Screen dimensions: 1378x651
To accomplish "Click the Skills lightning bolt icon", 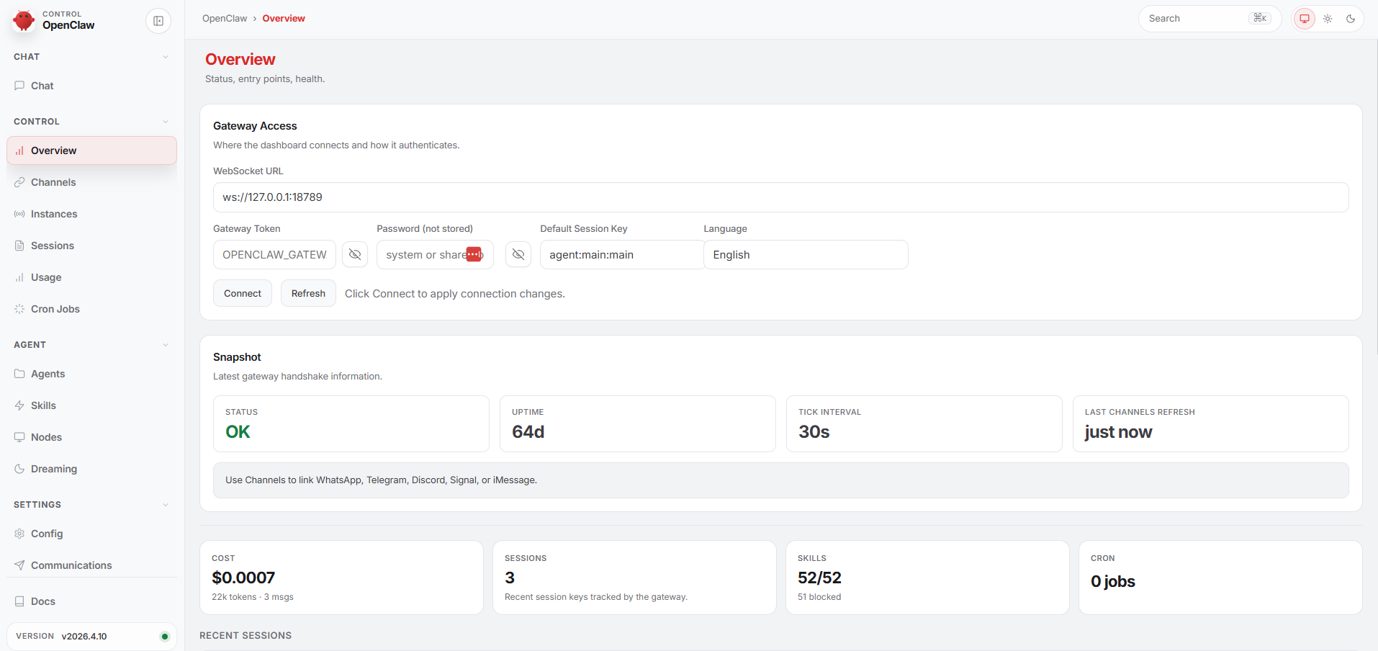I will point(19,405).
